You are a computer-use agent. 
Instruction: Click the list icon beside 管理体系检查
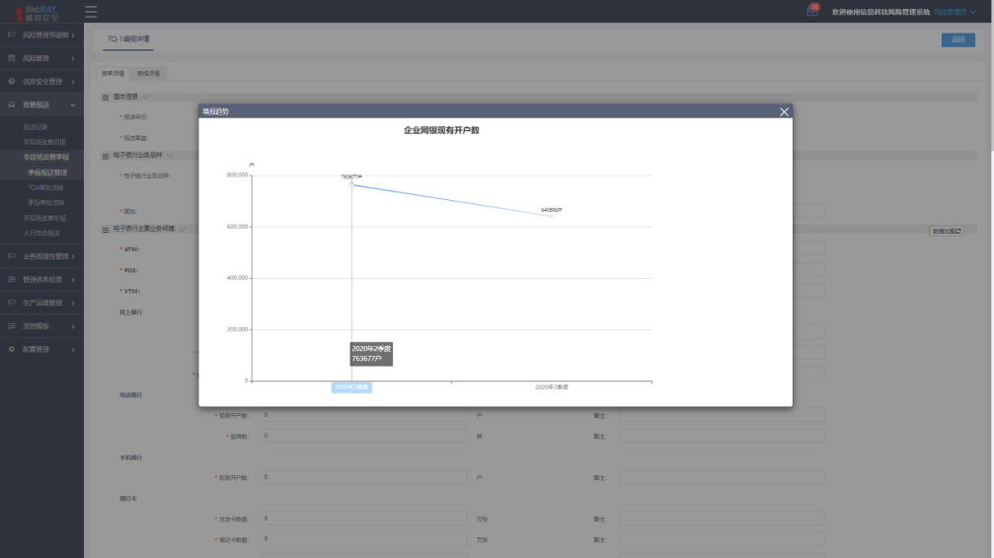click(12, 279)
